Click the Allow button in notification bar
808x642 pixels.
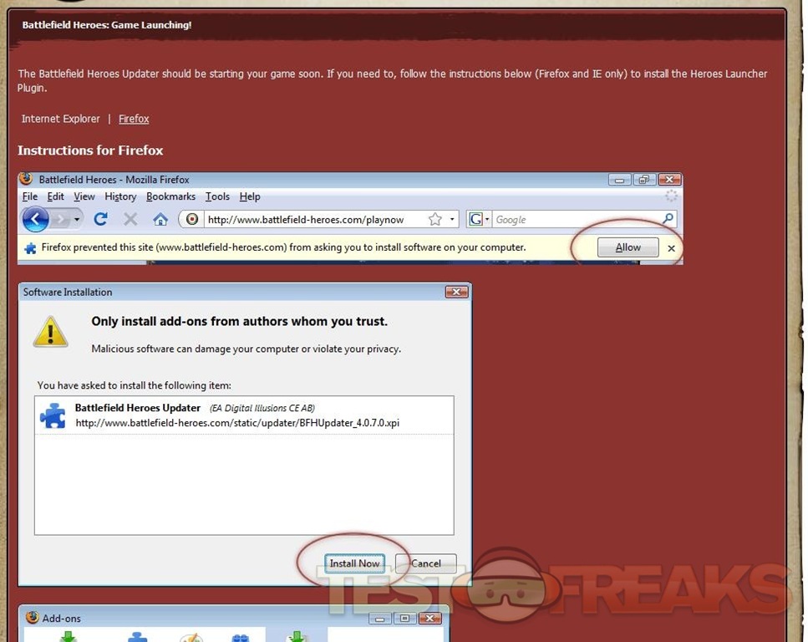[x=628, y=247]
